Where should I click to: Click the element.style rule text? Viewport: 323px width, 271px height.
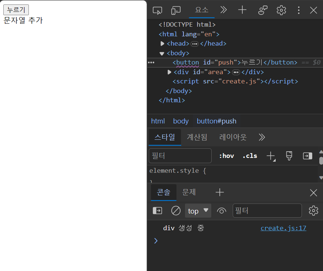coord(178,171)
